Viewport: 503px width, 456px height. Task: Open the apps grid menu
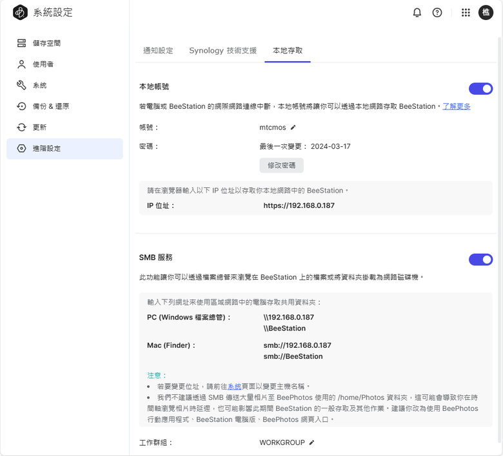[466, 12]
